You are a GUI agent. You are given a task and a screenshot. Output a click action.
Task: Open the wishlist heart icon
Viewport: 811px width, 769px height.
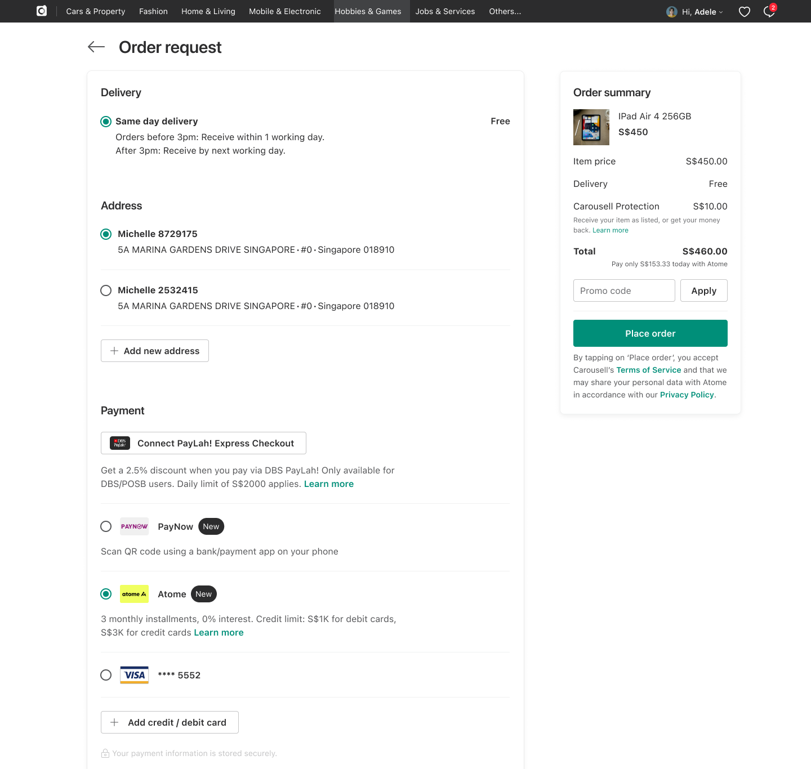pyautogui.click(x=744, y=12)
